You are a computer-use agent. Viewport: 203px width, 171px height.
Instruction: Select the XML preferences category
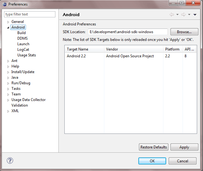(x=15, y=111)
